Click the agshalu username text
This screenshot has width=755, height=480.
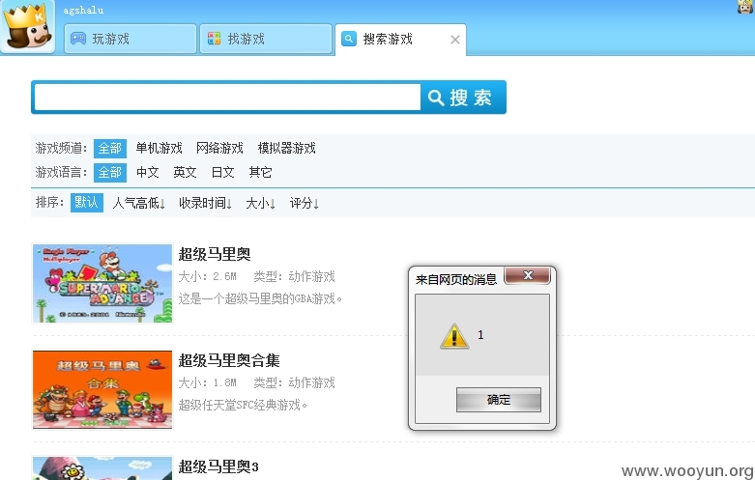pyautogui.click(x=83, y=10)
